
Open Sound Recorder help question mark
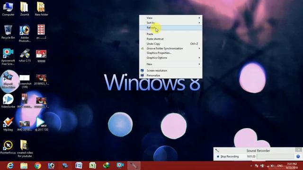point(298,156)
